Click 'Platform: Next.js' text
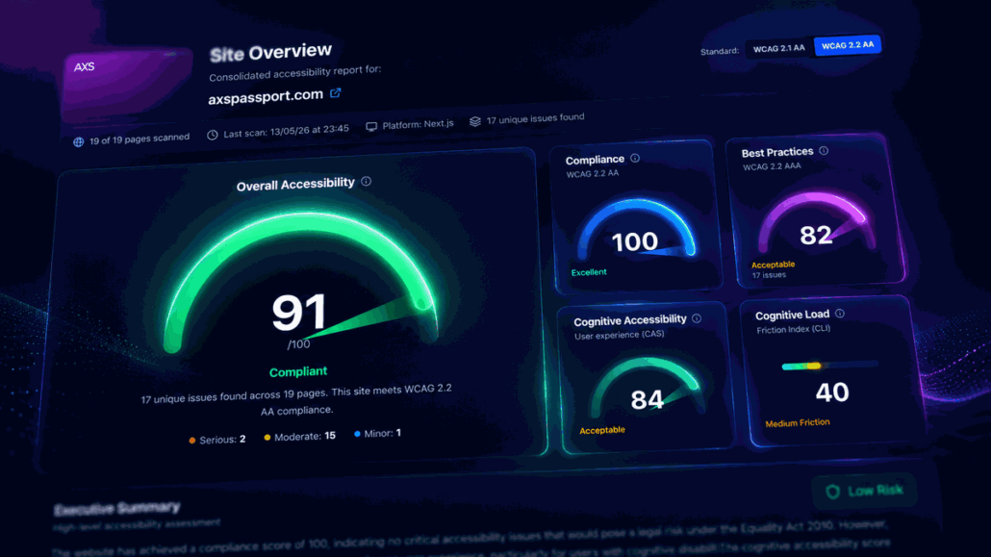 [x=418, y=124]
